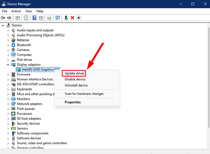Viewport: 210px width, 154px height.
Task: Select the Sound, video and game controllers item
Action: (42, 143)
